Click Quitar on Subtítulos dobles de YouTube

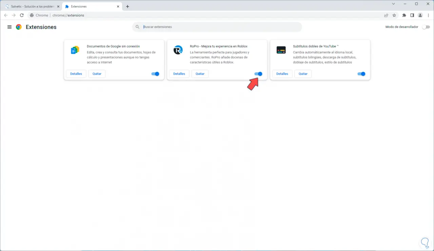(303, 74)
